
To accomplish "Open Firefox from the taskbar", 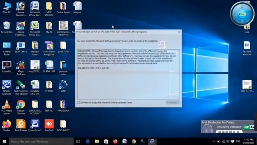I will point(115,141).
